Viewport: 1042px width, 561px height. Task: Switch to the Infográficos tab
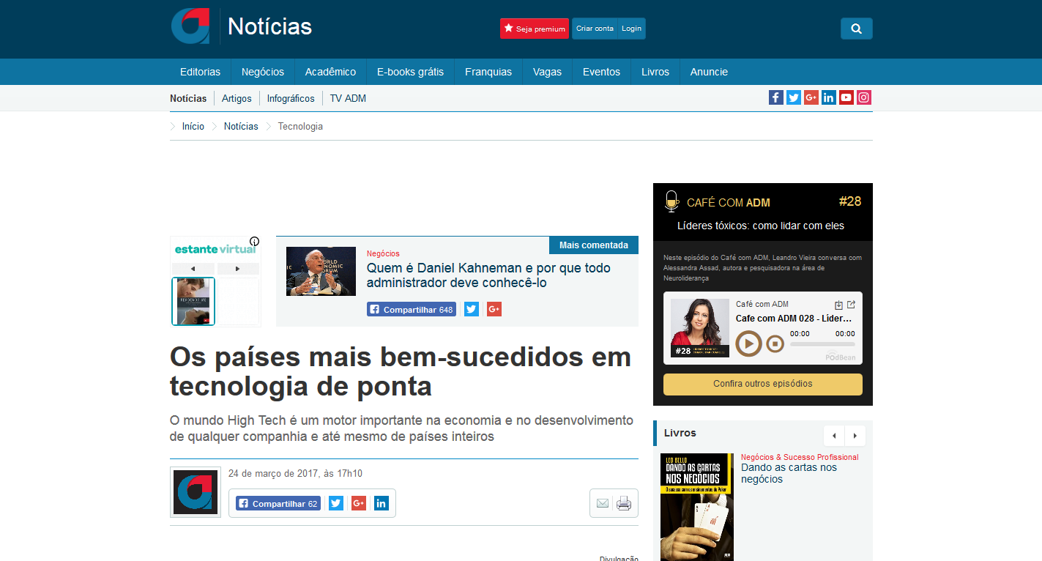point(291,98)
